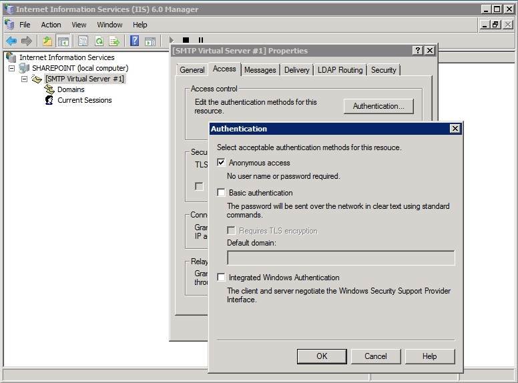The width and height of the screenshot is (518, 383).
Task: Switch to the Delivery tab
Action: click(296, 70)
